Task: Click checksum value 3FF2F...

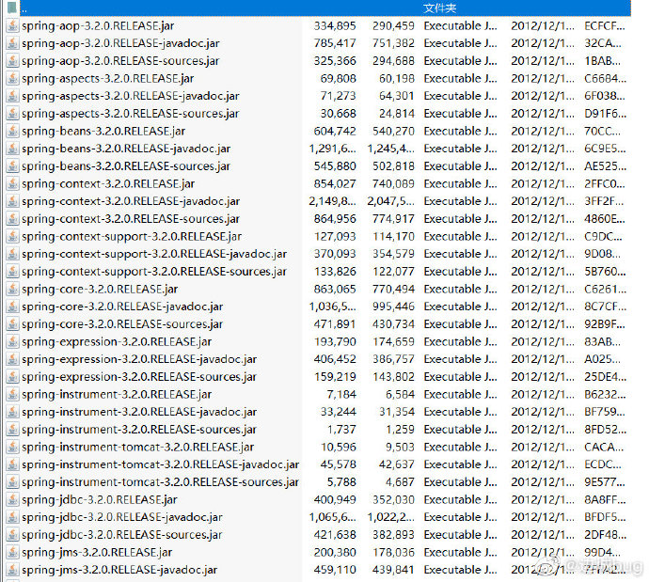Action: pyautogui.click(x=604, y=201)
